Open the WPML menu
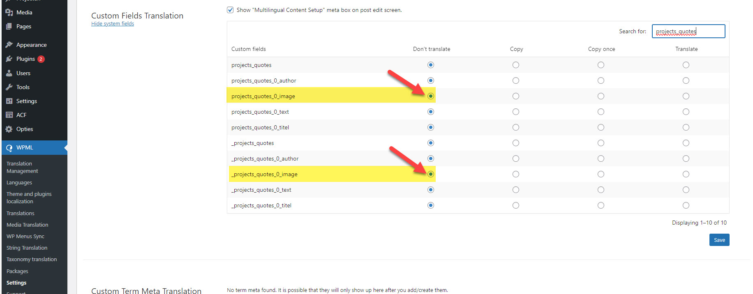The width and height of the screenshot is (753, 294). tap(25, 147)
